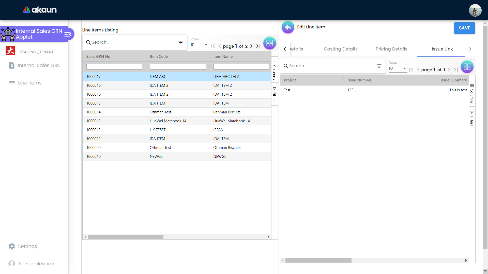
Task: Click filter icon in Line Items search bar
Action: [181, 42]
